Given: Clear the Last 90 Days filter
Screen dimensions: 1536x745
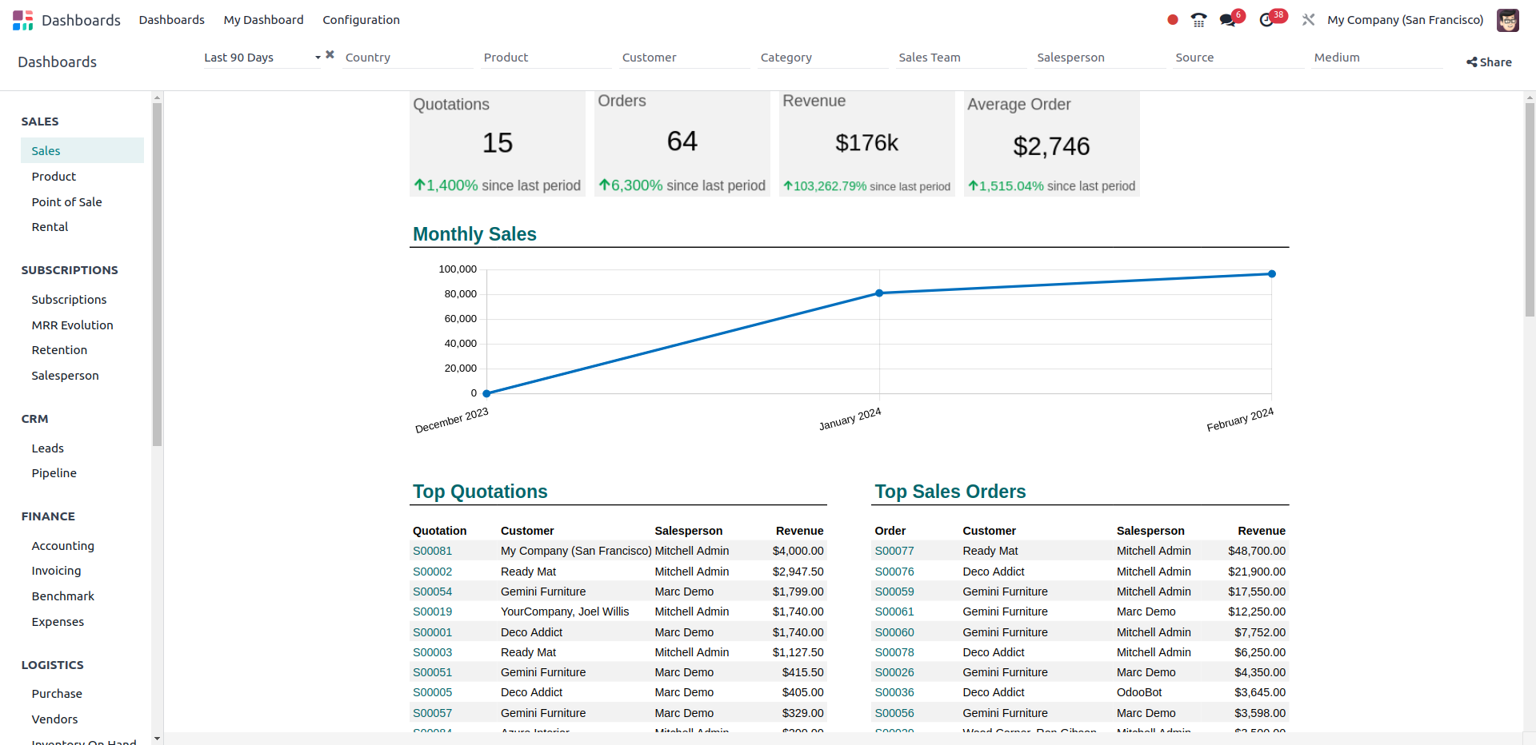Looking at the screenshot, I should (330, 55).
